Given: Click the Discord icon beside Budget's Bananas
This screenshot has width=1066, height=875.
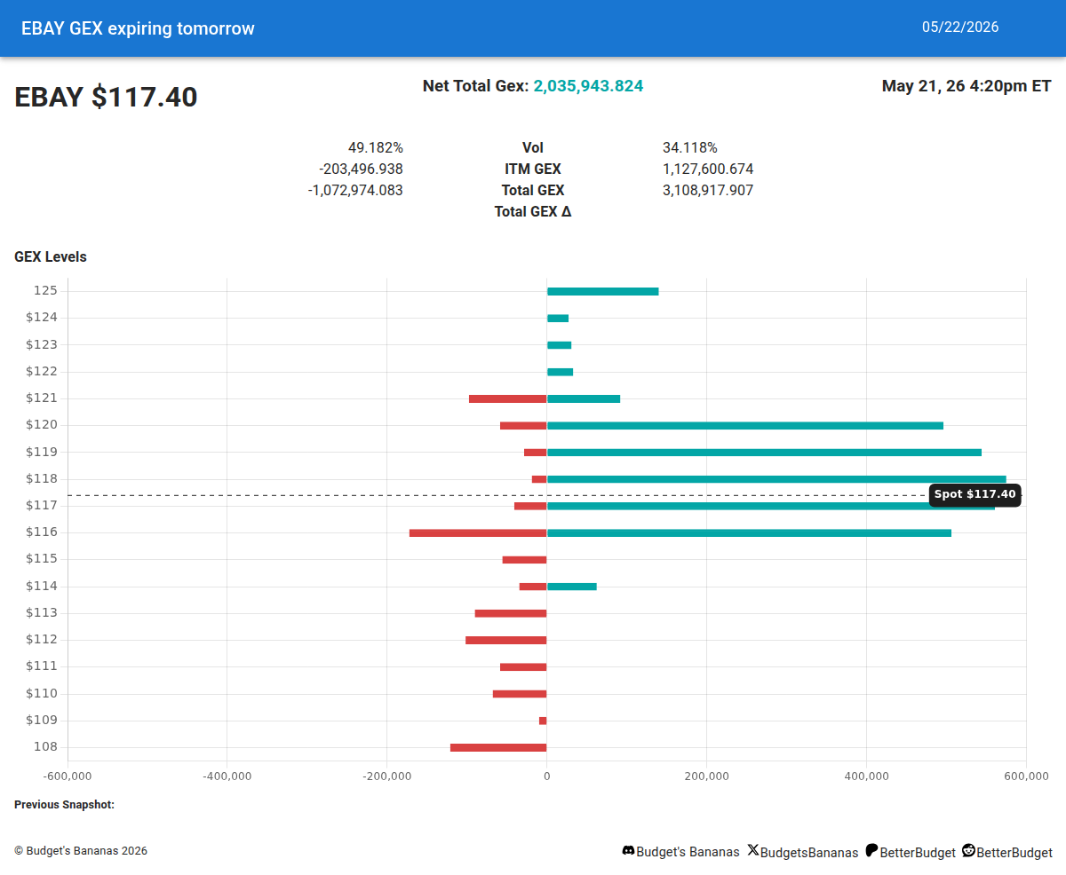Looking at the screenshot, I should click(x=628, y=851).
